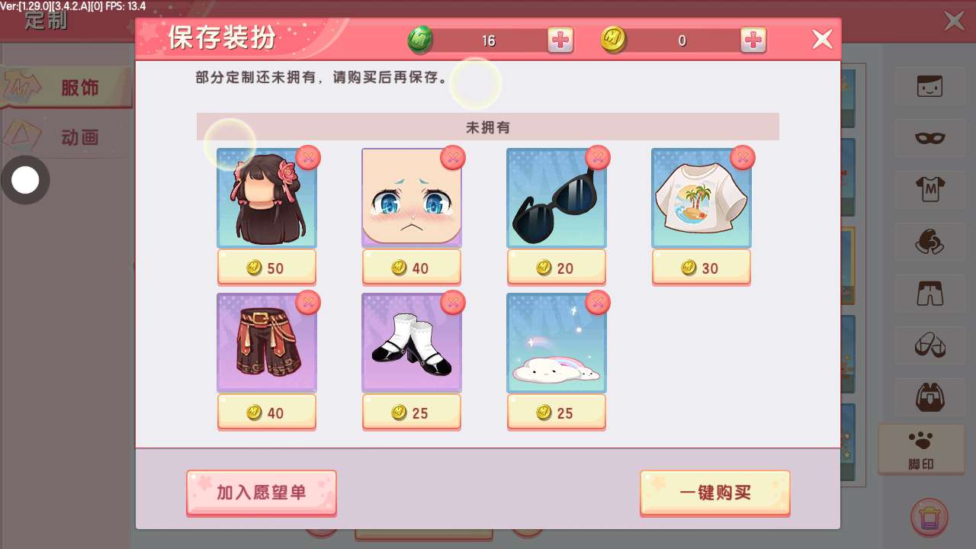Viewport: 976px width, 549px height.
Task: Remove the brown shorts item
Action: [x=308, y=303]
